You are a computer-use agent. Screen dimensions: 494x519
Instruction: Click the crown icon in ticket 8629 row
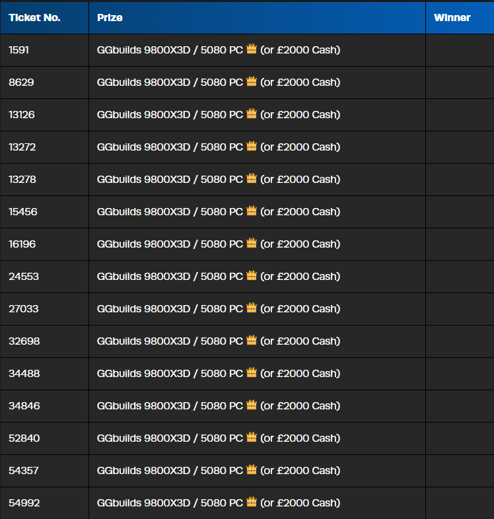[252, 81]
